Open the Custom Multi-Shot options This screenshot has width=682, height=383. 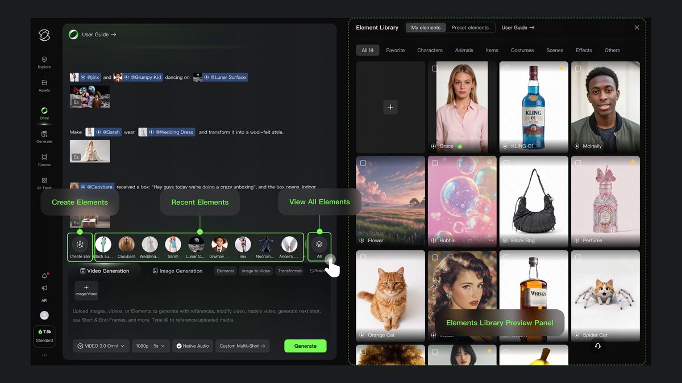pos(242,346)
